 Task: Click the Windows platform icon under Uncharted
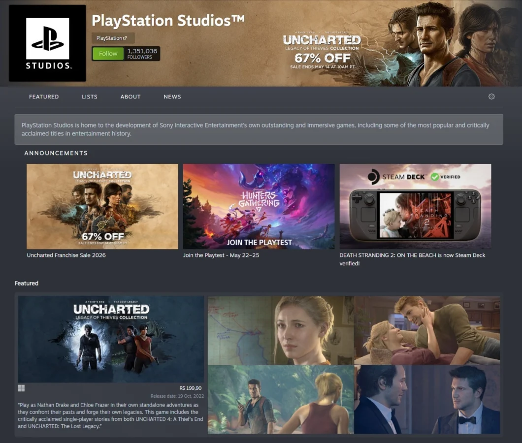pos(21,388)
